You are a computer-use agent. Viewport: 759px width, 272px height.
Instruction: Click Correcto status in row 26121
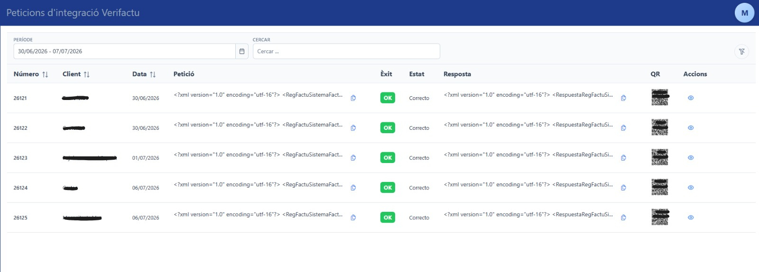(419, 98)
